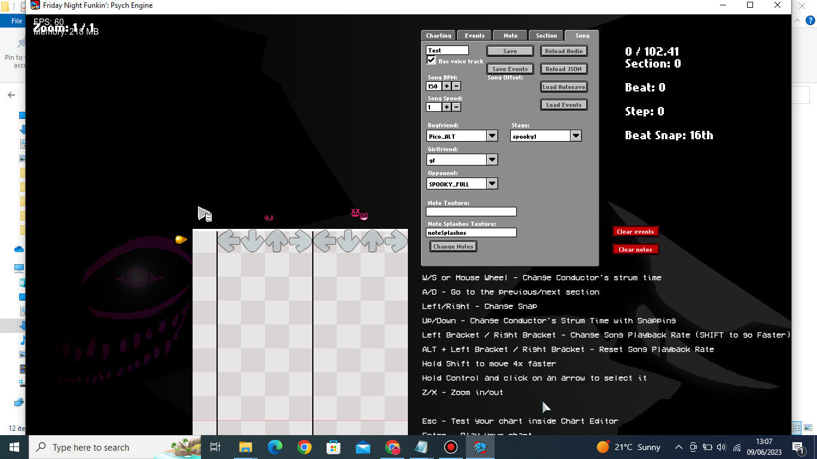817x459 pixels.
Task: Click the Note Texture input field
Action: coord(471,212)
